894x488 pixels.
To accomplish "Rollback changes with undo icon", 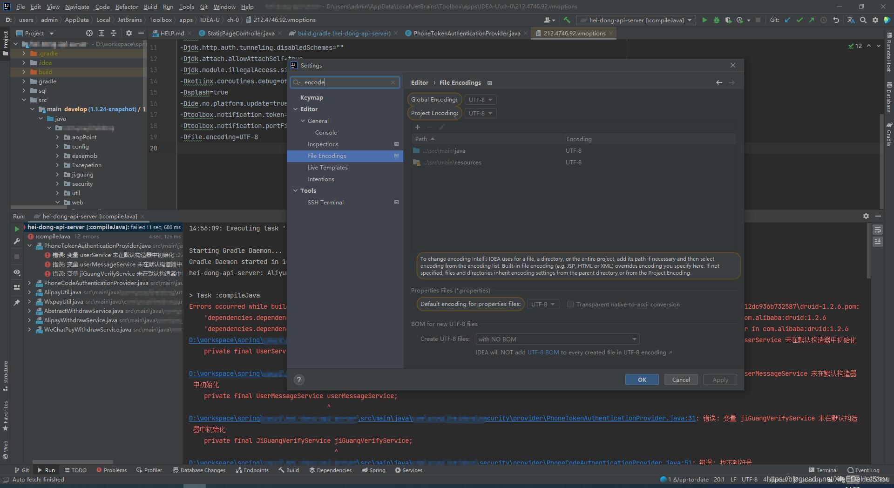I will [836, 20].
